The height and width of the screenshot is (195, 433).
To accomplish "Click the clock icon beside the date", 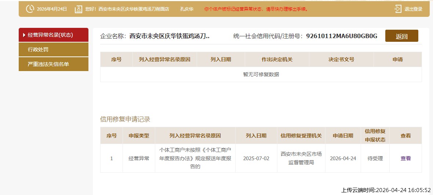I will pyautogui.click(x=30, y=9).
